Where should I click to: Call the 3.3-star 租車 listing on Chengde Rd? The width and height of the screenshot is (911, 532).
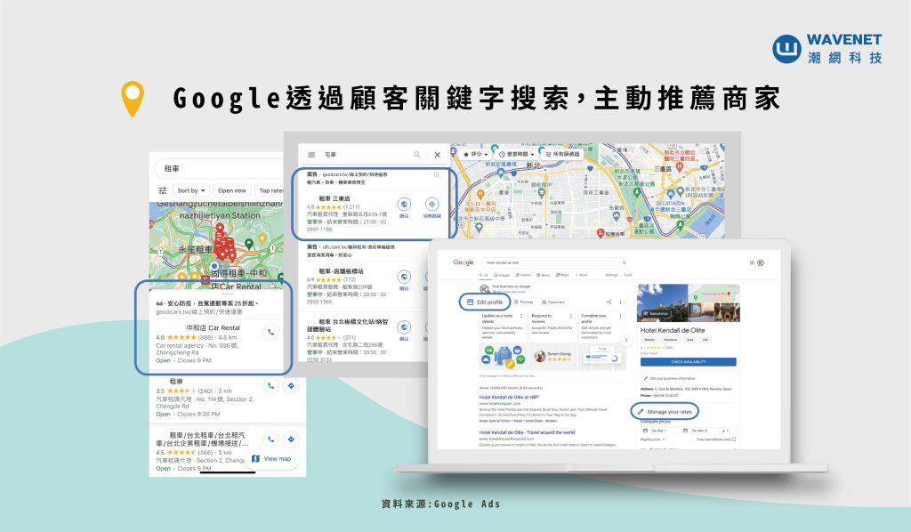point(270,385)
